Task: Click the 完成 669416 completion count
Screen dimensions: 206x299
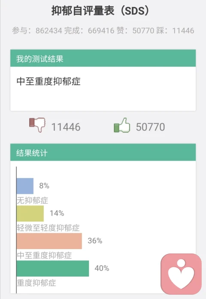Action: pos(89,31)
